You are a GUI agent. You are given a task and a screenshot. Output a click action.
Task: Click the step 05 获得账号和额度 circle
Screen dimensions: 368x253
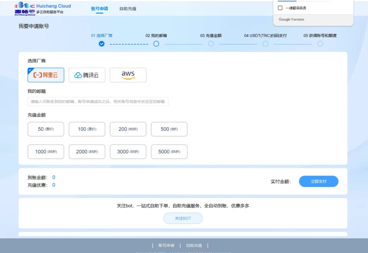[x=320, y=44]
